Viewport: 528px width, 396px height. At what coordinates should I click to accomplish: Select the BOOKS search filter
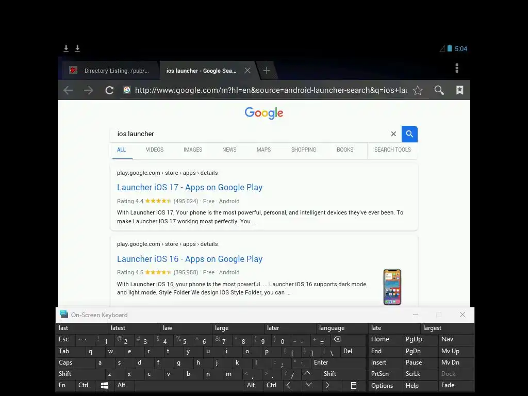345,150
